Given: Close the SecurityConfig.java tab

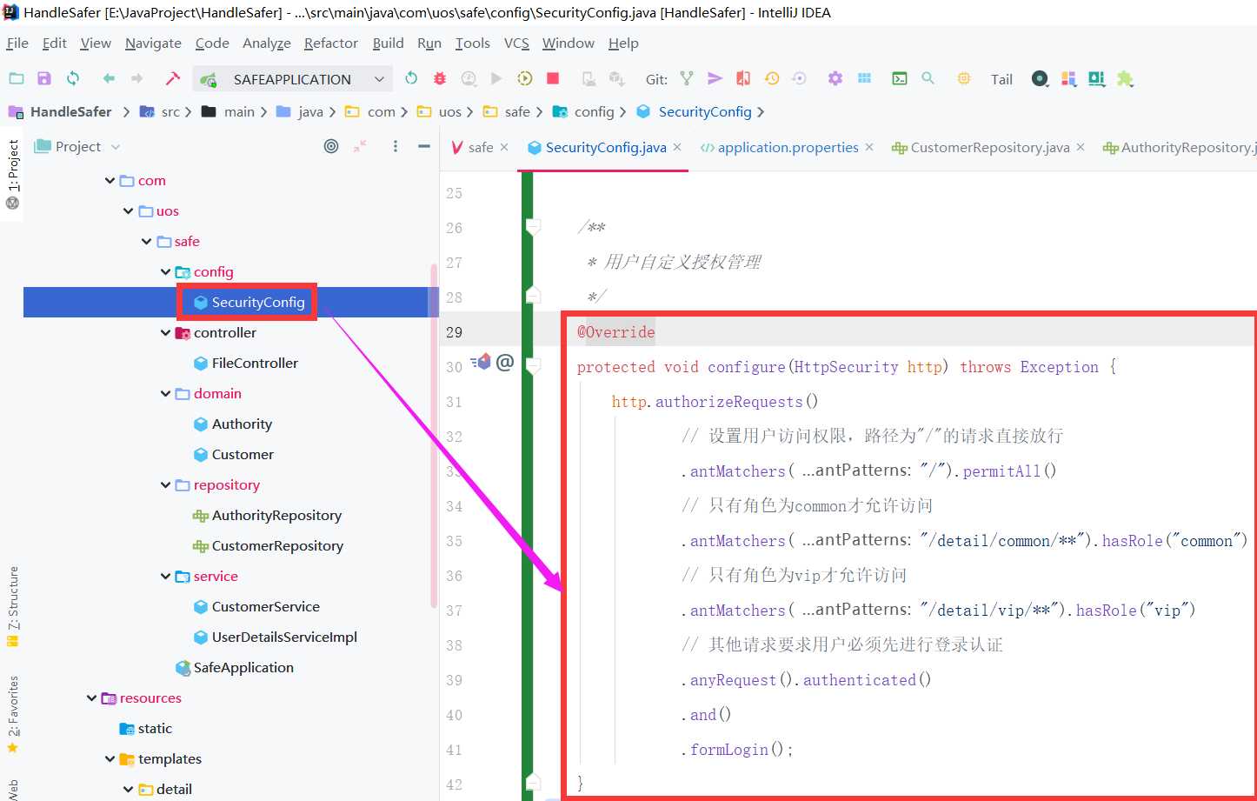Looking at the screenshot, I should point(677,147).
